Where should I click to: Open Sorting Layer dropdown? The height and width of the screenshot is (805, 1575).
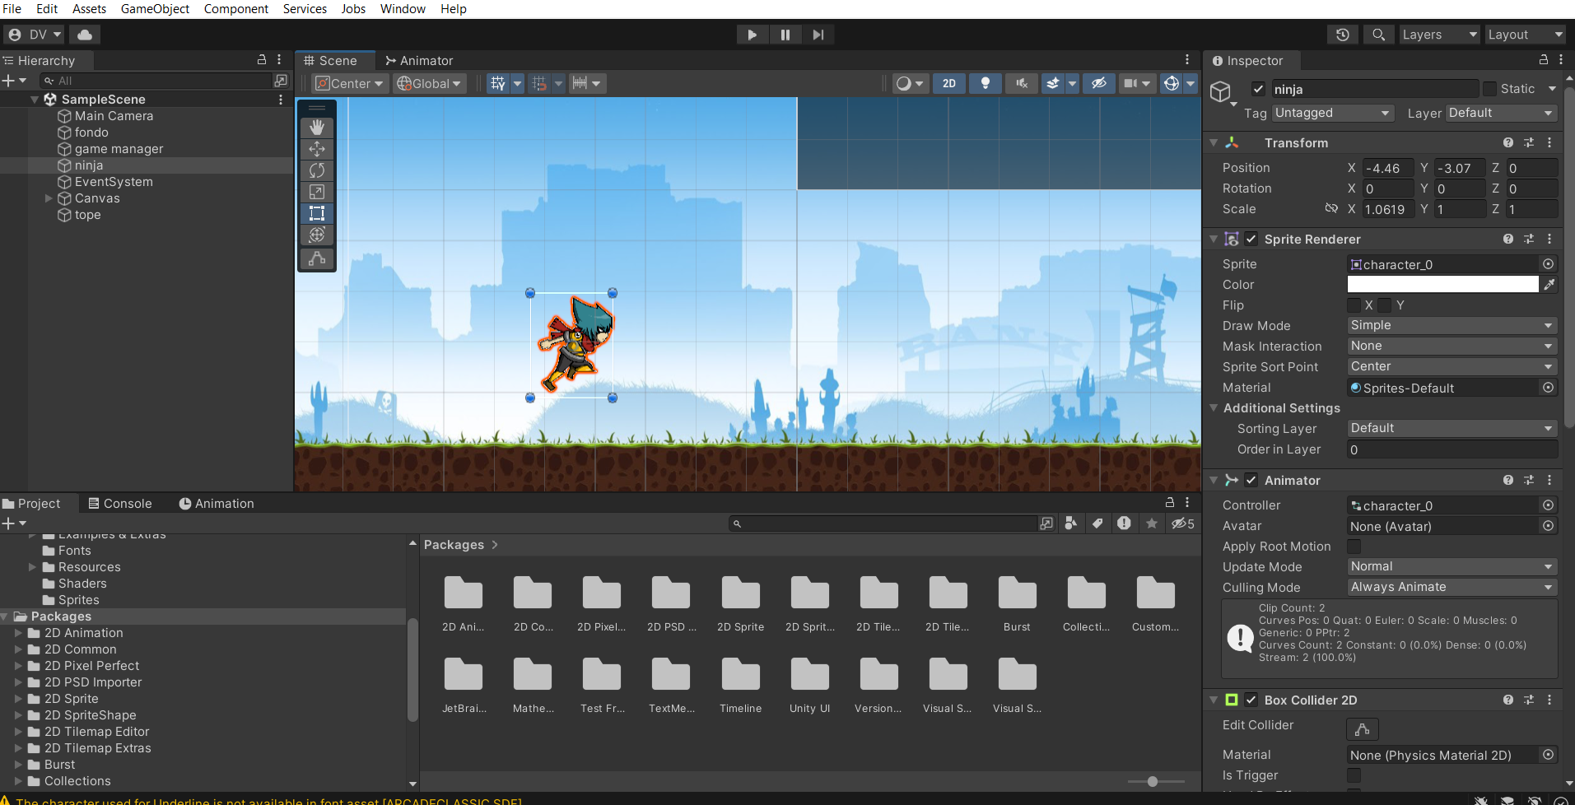tap(1452, 428)
